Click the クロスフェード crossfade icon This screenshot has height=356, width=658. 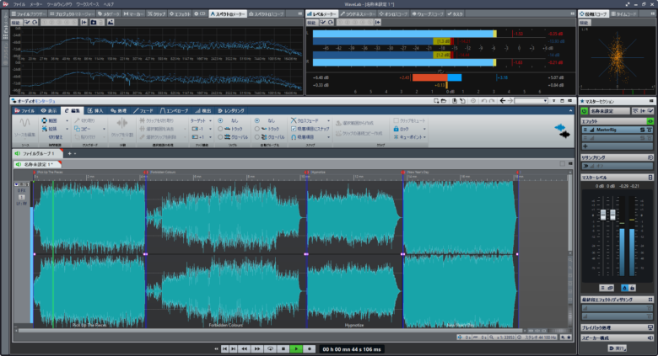pyautogui.click(x=294, y=120)
